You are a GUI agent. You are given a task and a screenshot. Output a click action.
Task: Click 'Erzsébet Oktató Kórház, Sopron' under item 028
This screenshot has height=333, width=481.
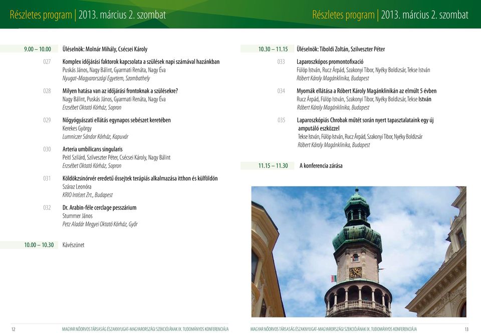point(92,107)
